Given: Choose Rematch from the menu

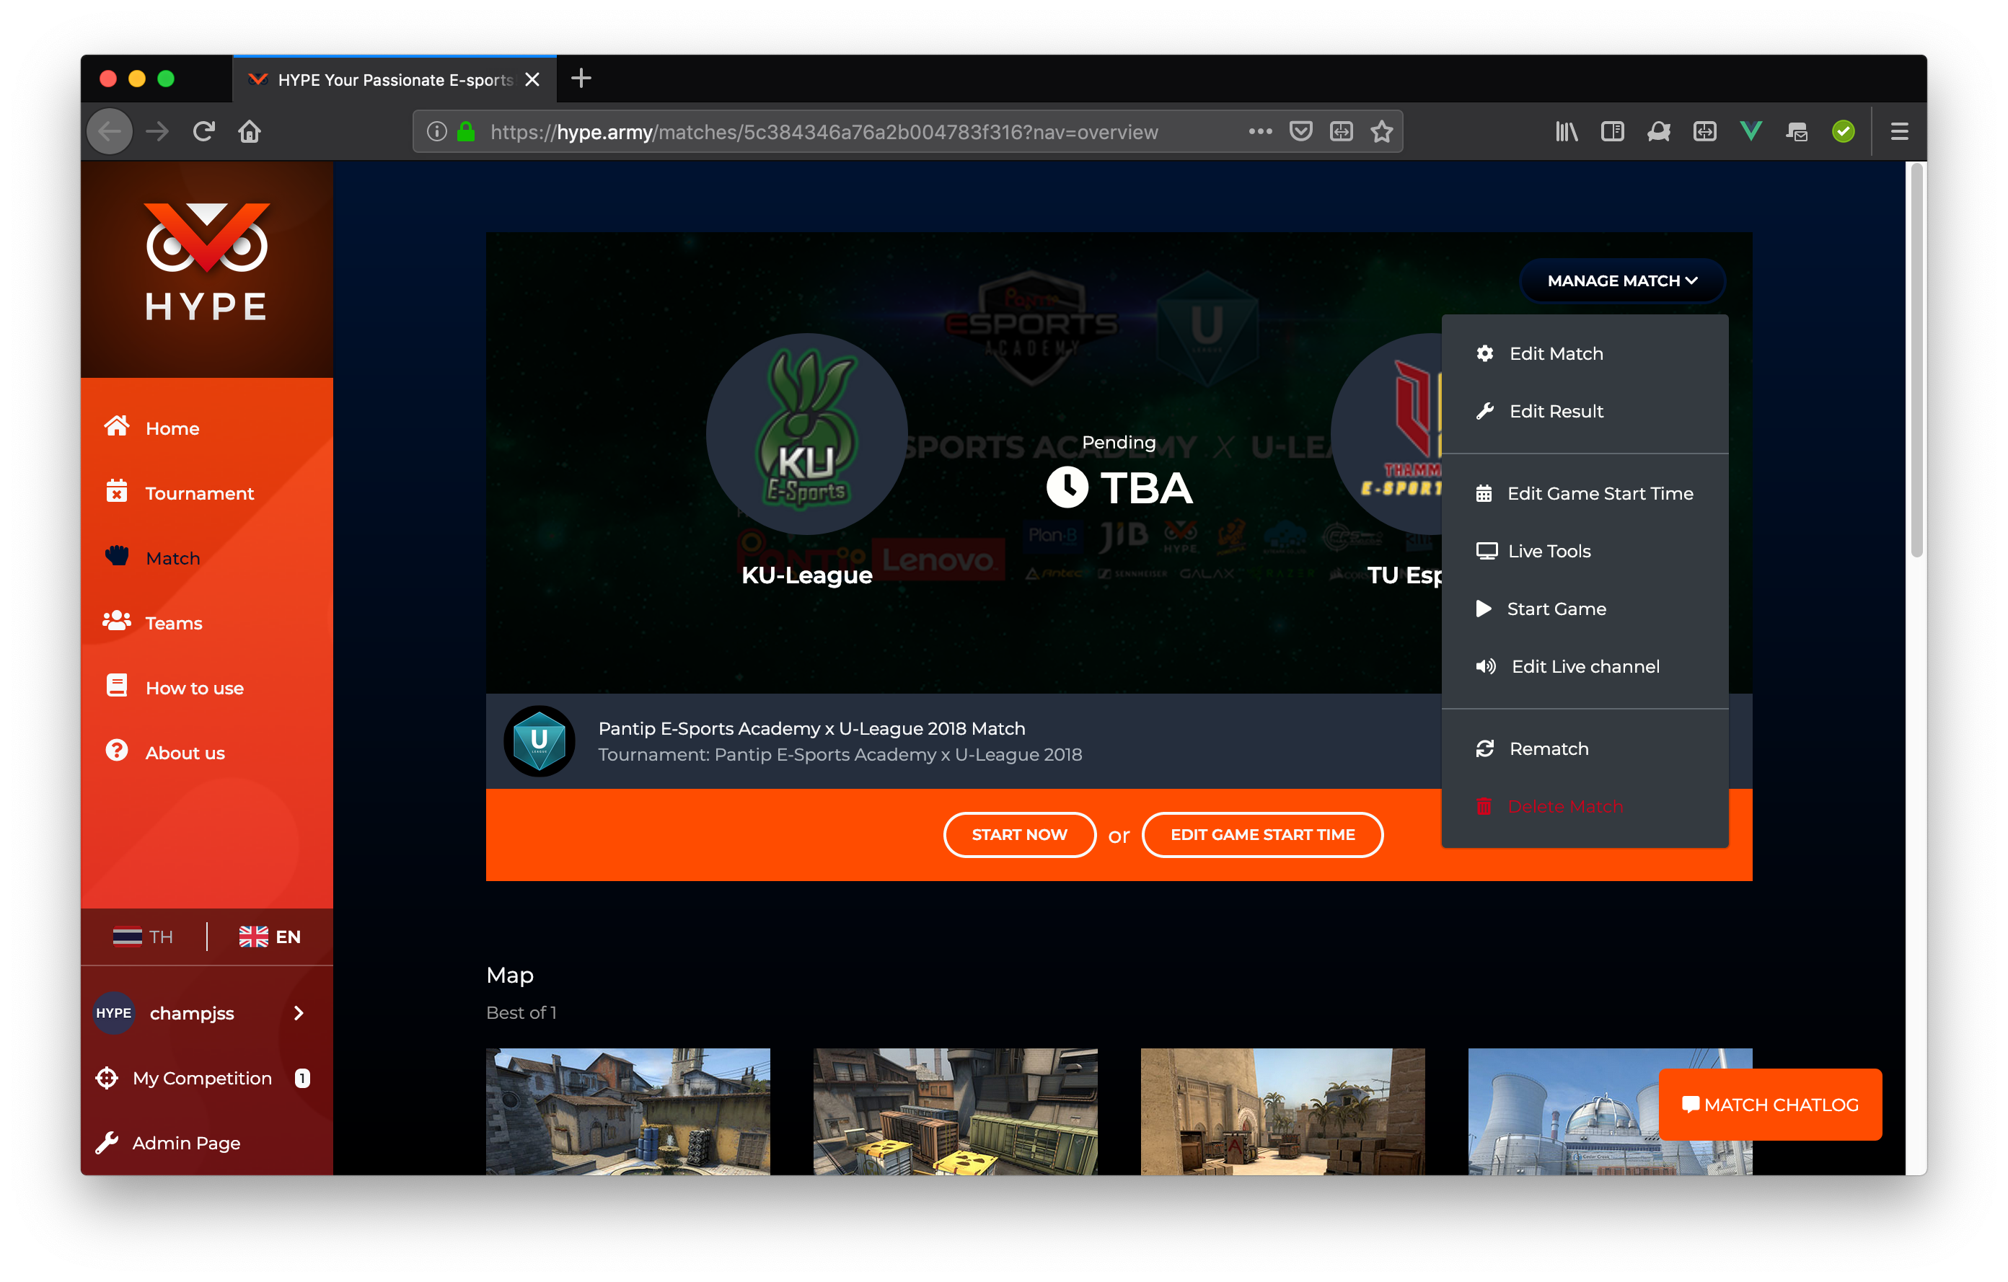Looking at the screenshot, I should pyautogui.click(x=1585, y=748).
